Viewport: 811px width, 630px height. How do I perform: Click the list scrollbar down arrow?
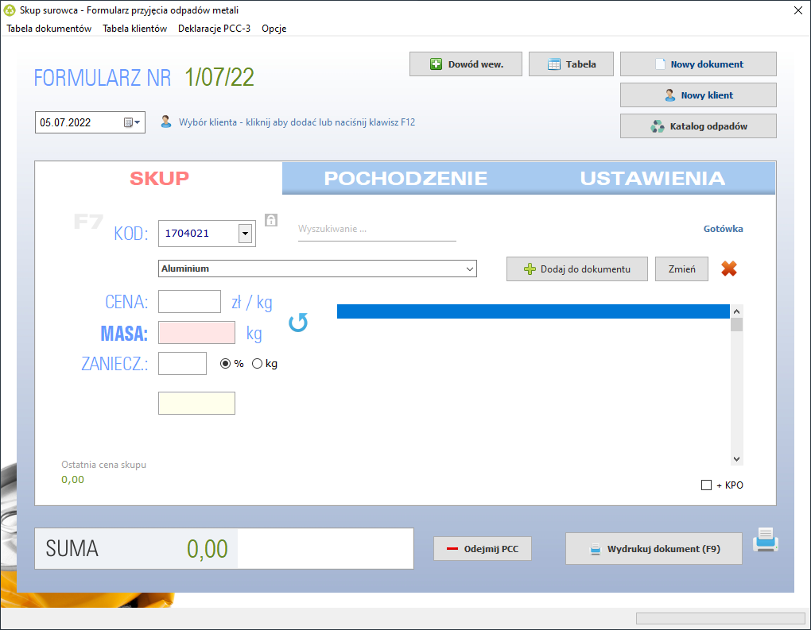click(736, 459)
